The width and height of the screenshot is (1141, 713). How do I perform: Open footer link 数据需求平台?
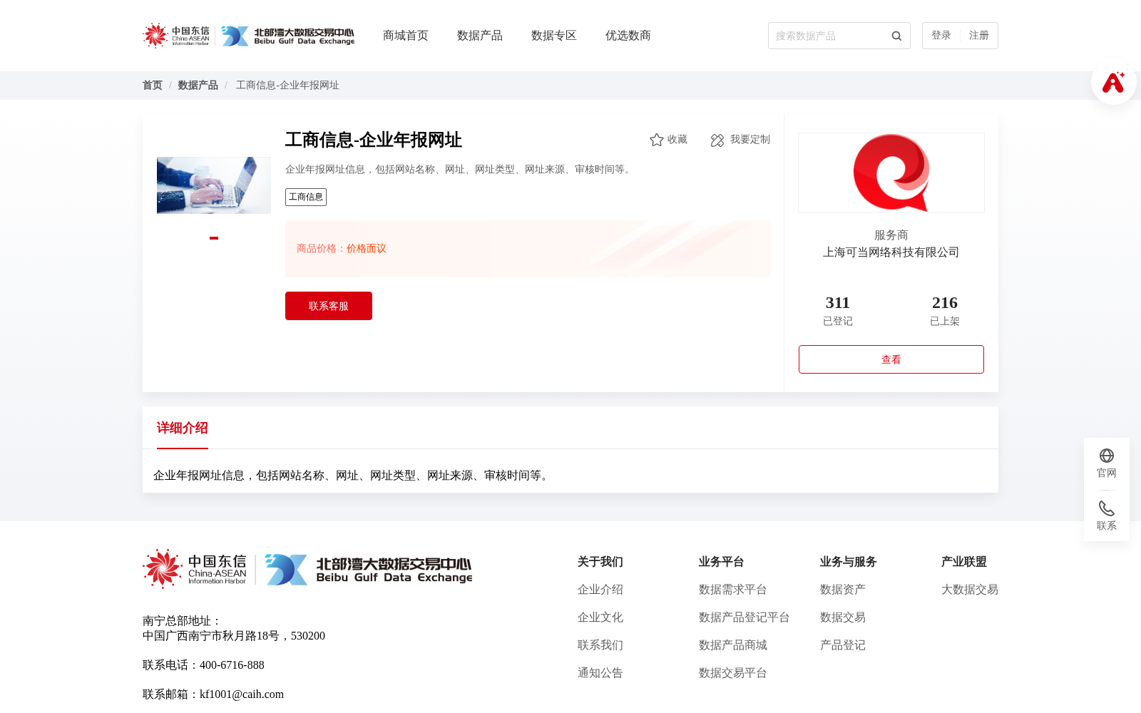tap(733, 590)
